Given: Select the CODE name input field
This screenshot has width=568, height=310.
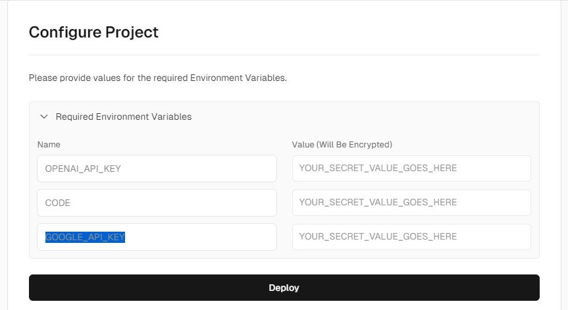Looking at the screenshot, I should point(157,203).
